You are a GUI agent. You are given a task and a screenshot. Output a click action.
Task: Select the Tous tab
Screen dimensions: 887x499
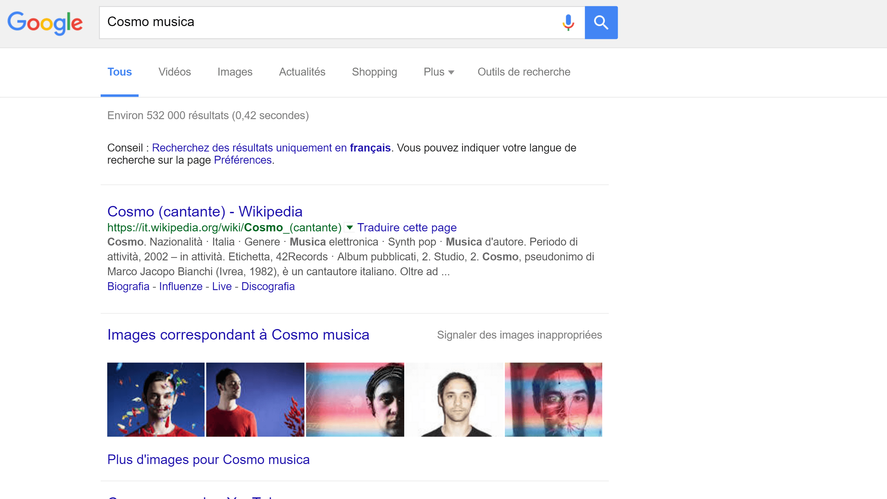coord(119,72)
